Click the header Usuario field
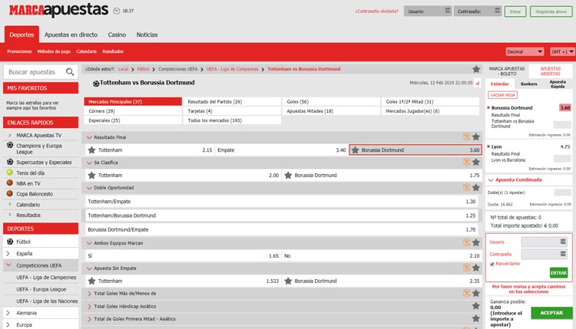The width and height of the screenshot is (576, 329). click(x=428, y=12)
